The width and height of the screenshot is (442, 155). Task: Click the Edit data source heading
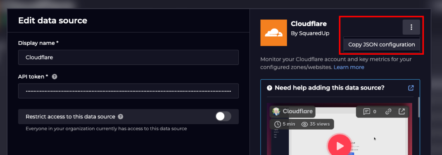pos(53,21)
